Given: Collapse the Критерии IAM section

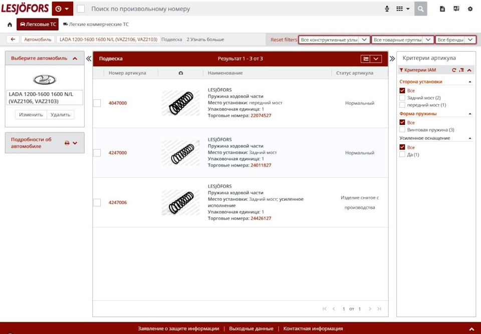Looking at the screenshot, I should pyautogui.click(x=469, y=70).
